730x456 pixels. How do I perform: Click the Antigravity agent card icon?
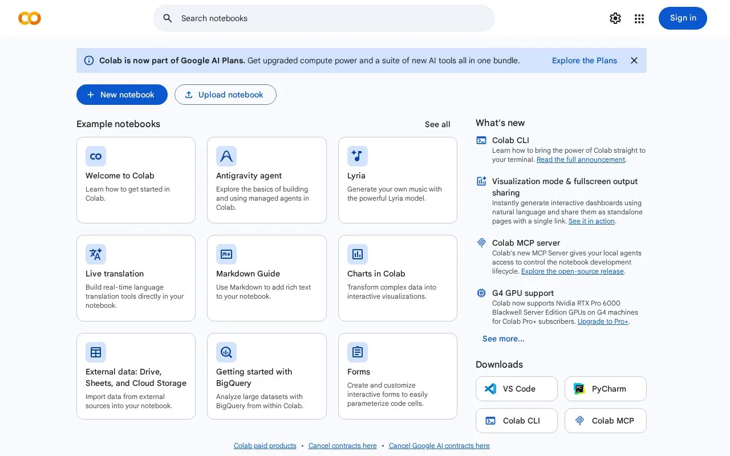tap(226, 156)
